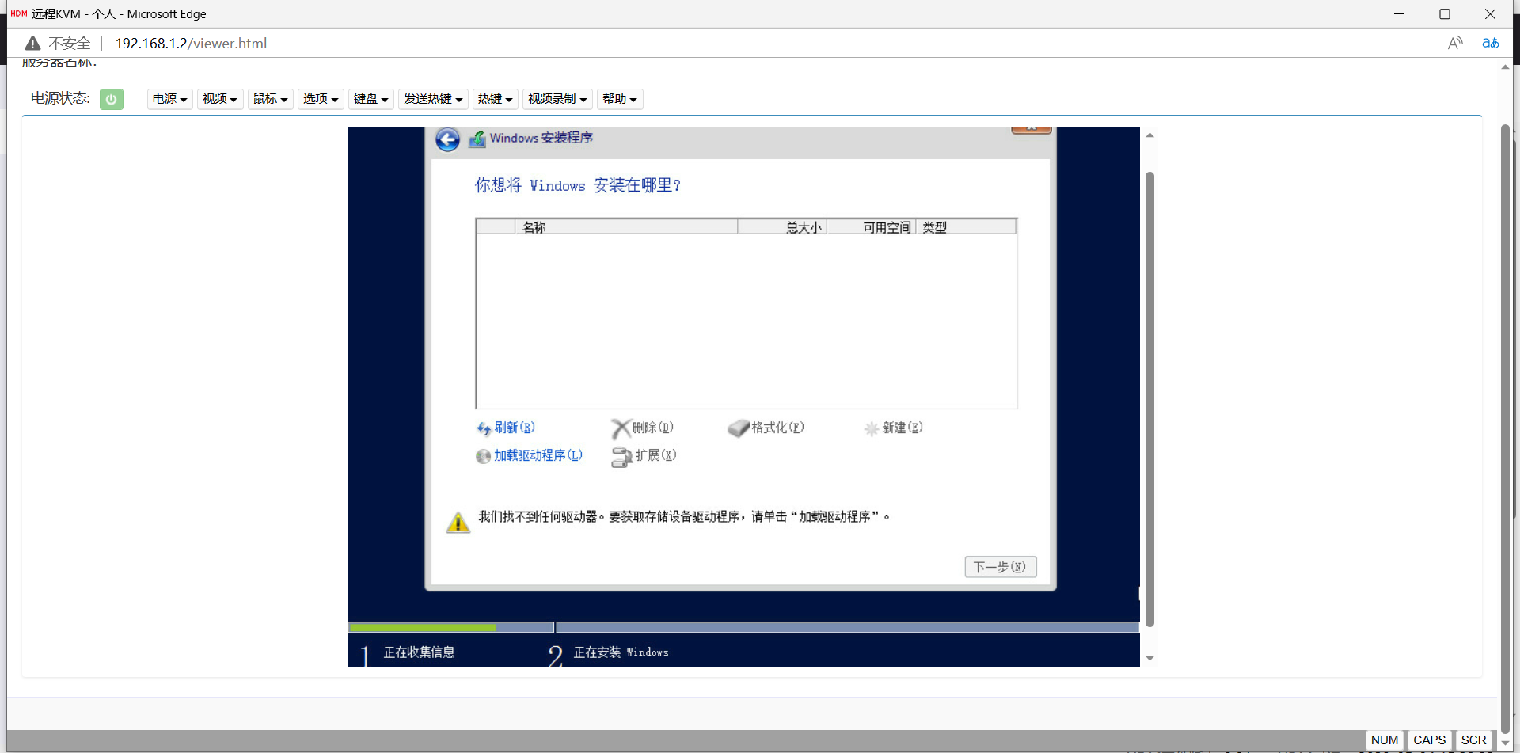Image resolution: width=1520 pixels, height=753 pixels.
Task: Click the yellow warning triangle icon
Action: (458, 522)
